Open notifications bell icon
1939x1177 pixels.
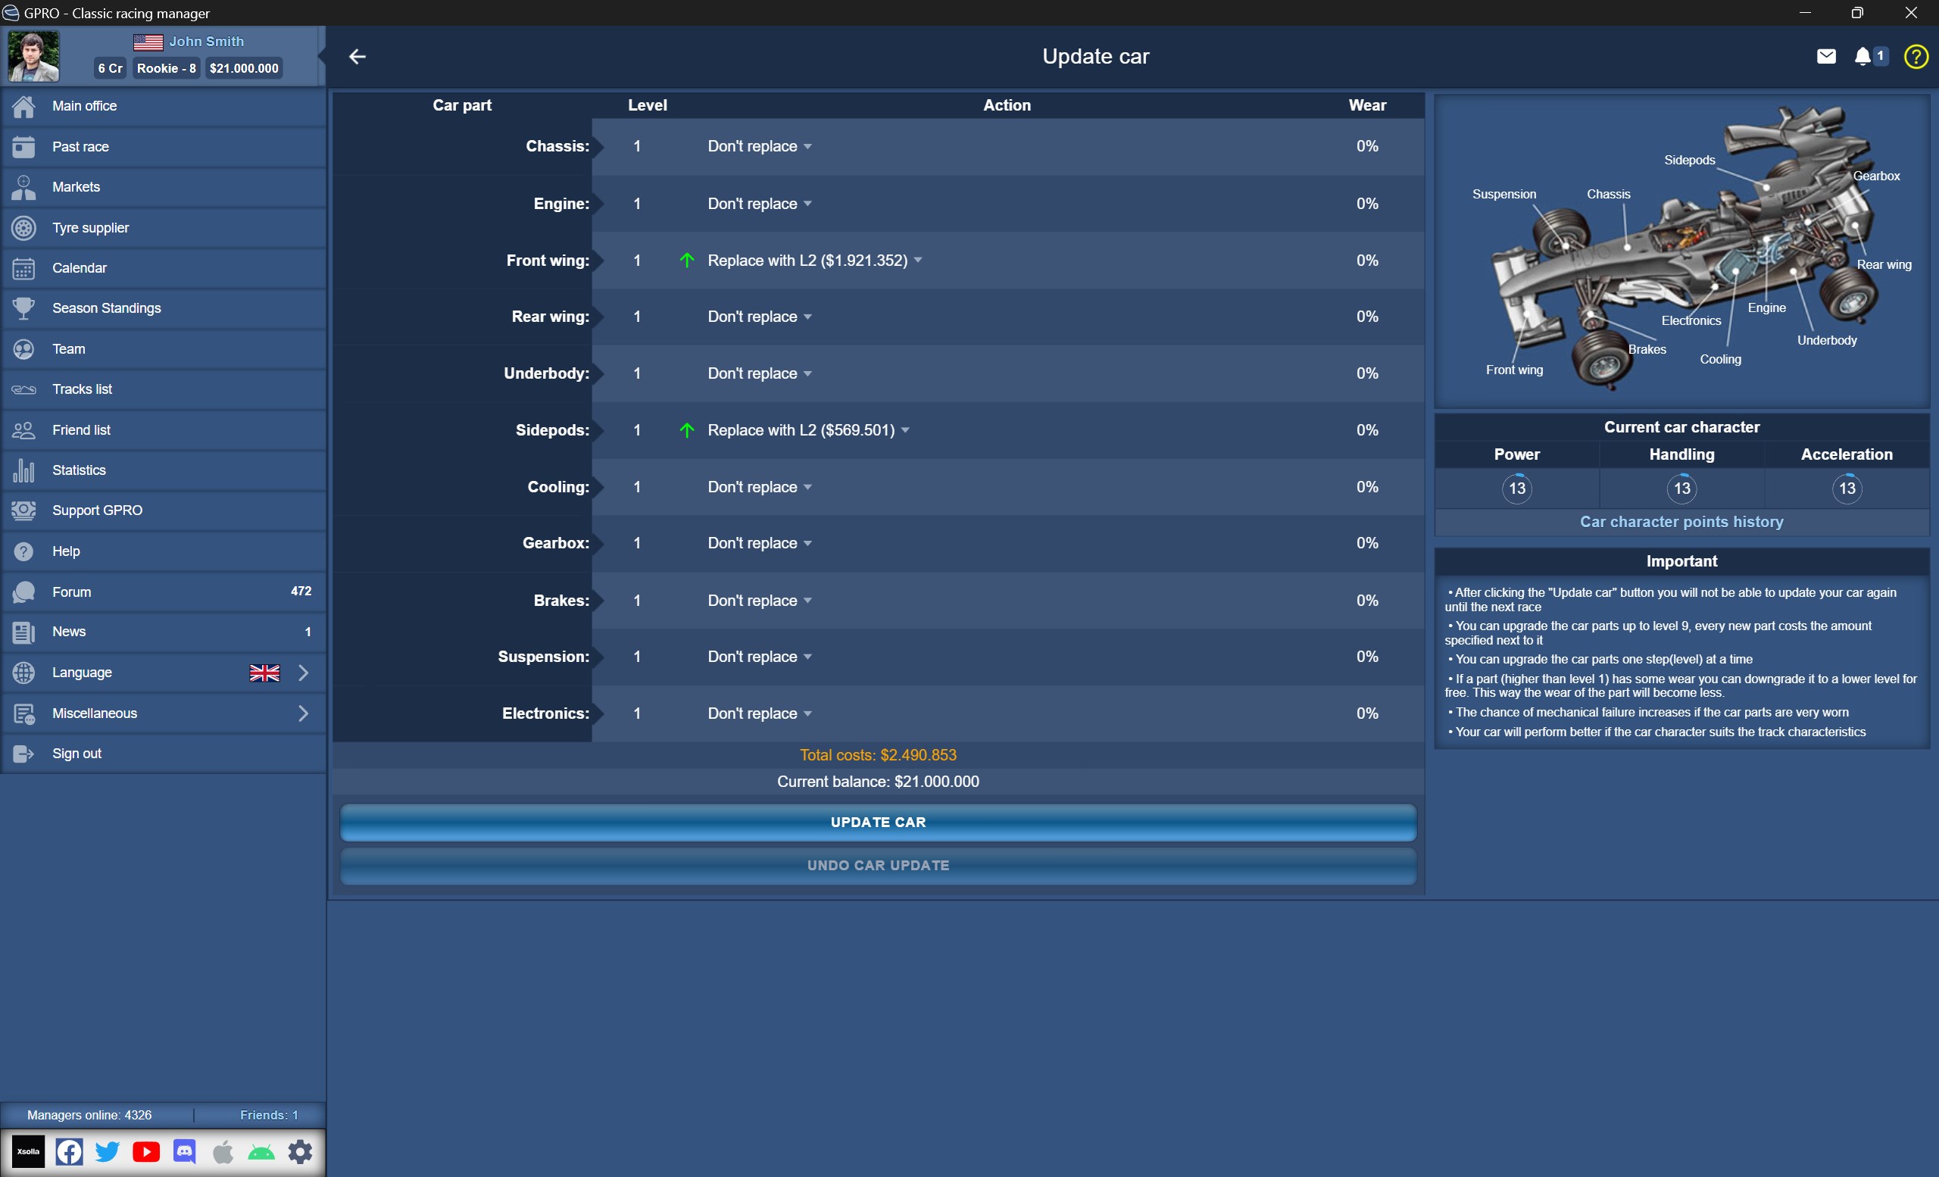click(1862, 57)
